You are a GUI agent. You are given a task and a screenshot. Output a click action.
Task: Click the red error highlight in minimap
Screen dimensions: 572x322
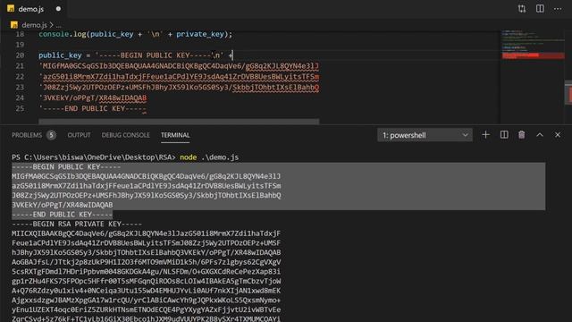click(533, 55)
